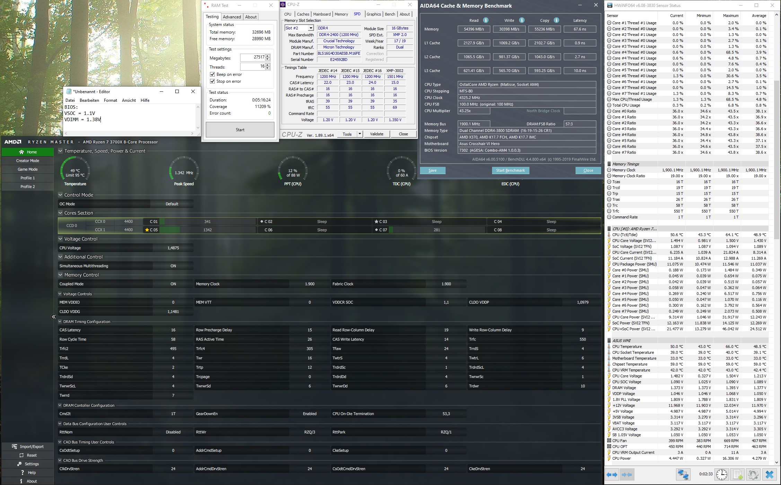Viewport: 781px width, 485px height.
Task: Click HWiNFO expand columns arrows icon
Action: [612, 474]
